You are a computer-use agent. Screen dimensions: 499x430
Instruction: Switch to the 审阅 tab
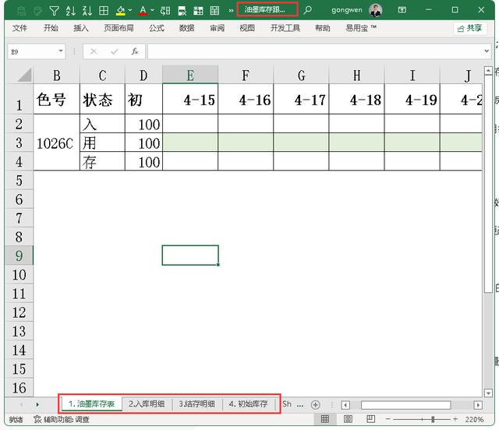217,28
